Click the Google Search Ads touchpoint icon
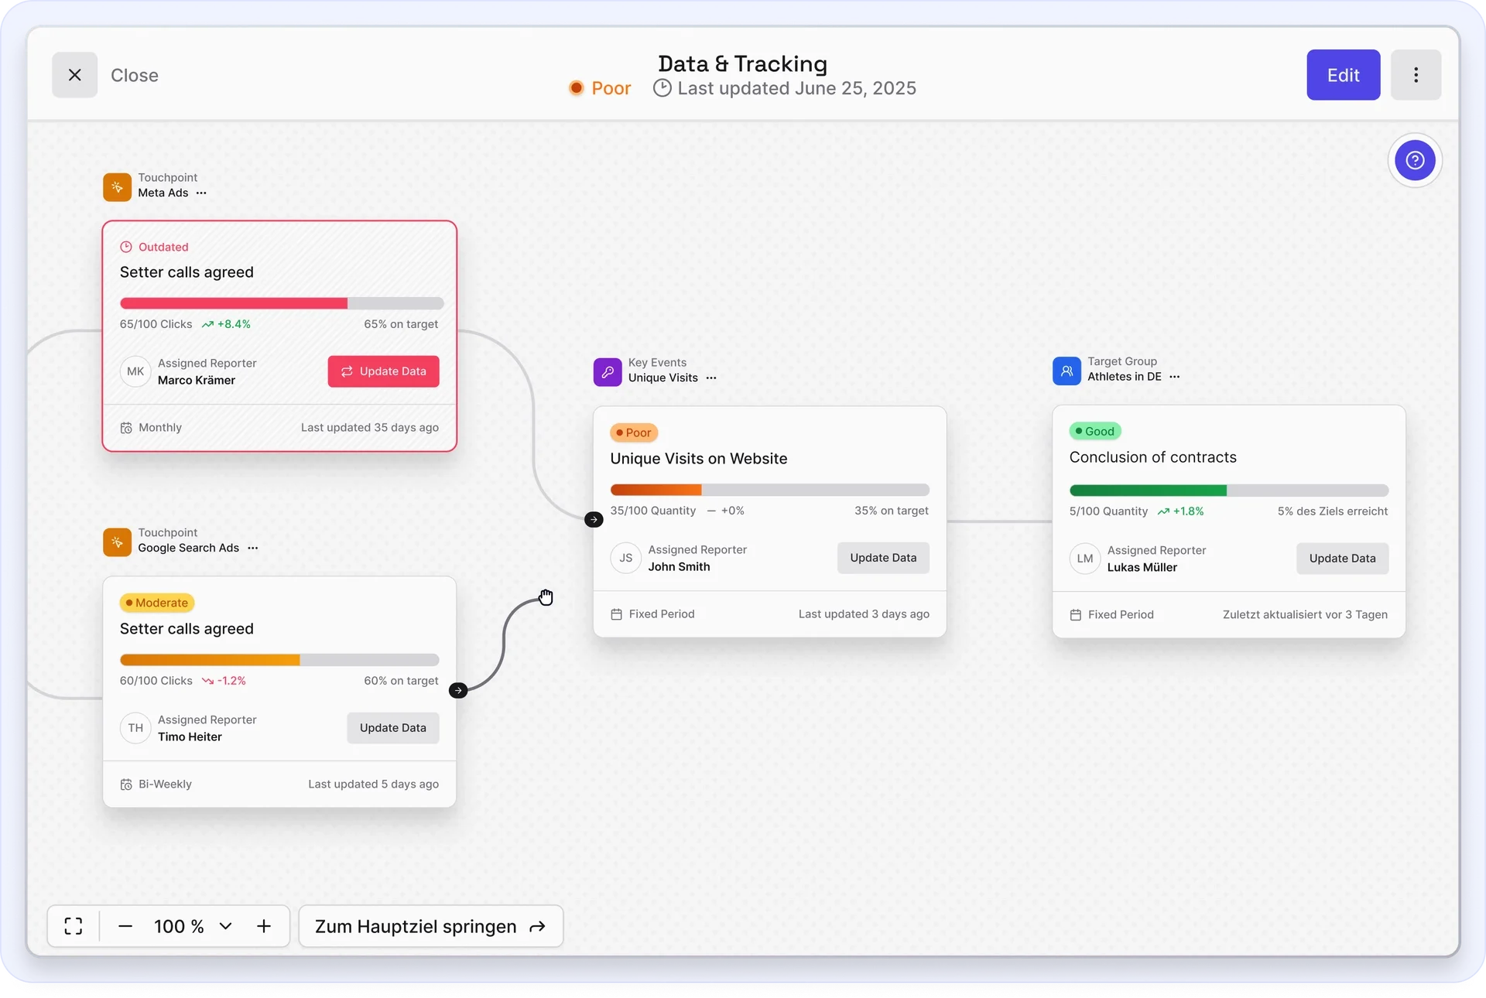The image size is (1486, 998). (117, 542)
